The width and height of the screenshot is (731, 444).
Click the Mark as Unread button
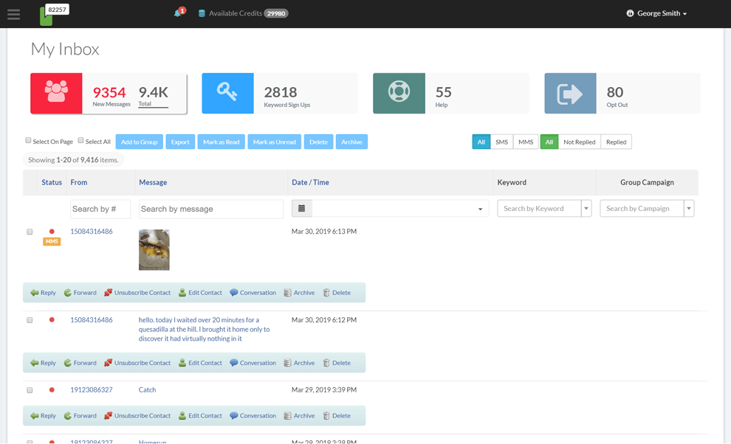coord(275,142)
